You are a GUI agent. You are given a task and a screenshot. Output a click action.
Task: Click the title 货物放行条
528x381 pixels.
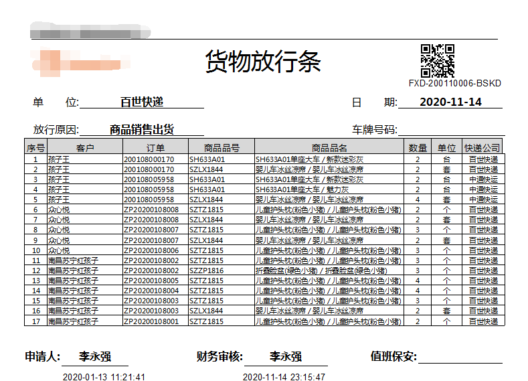(x=263, y=62)
